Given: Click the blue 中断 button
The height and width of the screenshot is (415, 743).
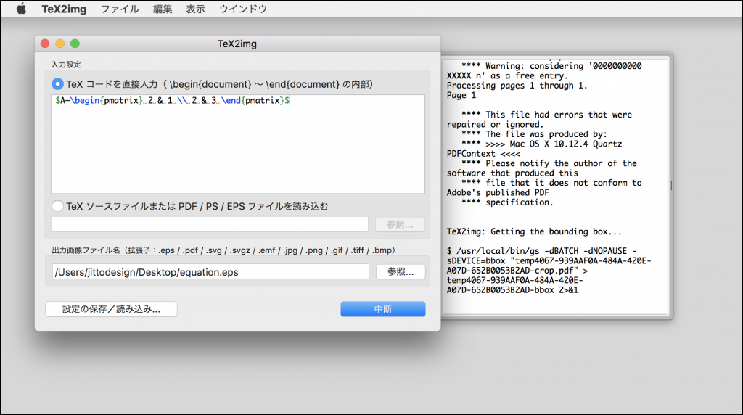Looking at the screenshot, I should (383, 309).
